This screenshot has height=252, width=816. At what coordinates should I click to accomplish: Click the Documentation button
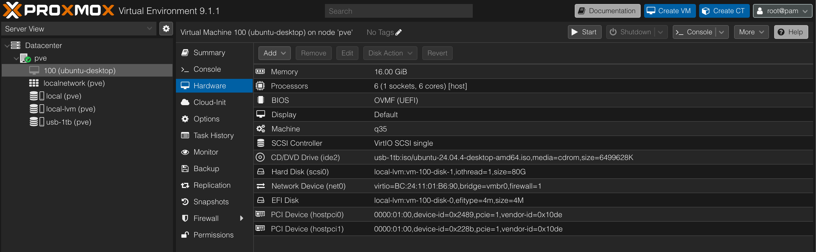[x=607, y=11]
